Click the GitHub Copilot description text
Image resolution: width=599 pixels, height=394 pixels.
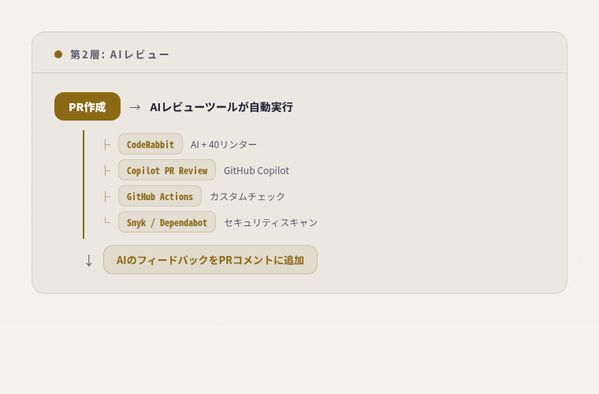[x=256, y=170]
